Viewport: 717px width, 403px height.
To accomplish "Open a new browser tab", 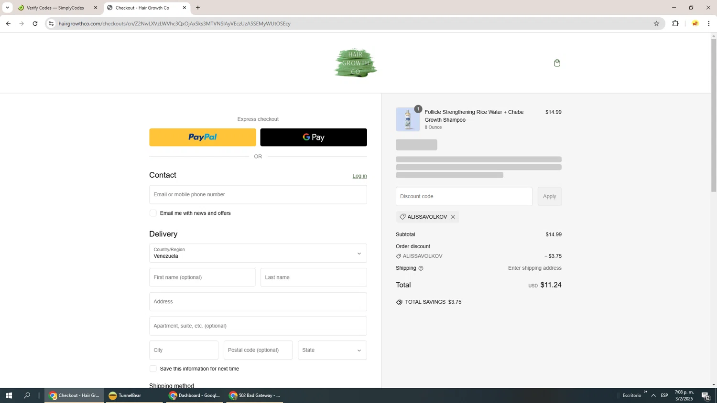I will click(x=198, y=8).
